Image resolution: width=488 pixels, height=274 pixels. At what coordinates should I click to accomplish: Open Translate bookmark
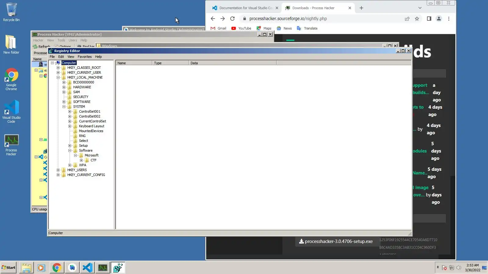(x=307, y=28)
